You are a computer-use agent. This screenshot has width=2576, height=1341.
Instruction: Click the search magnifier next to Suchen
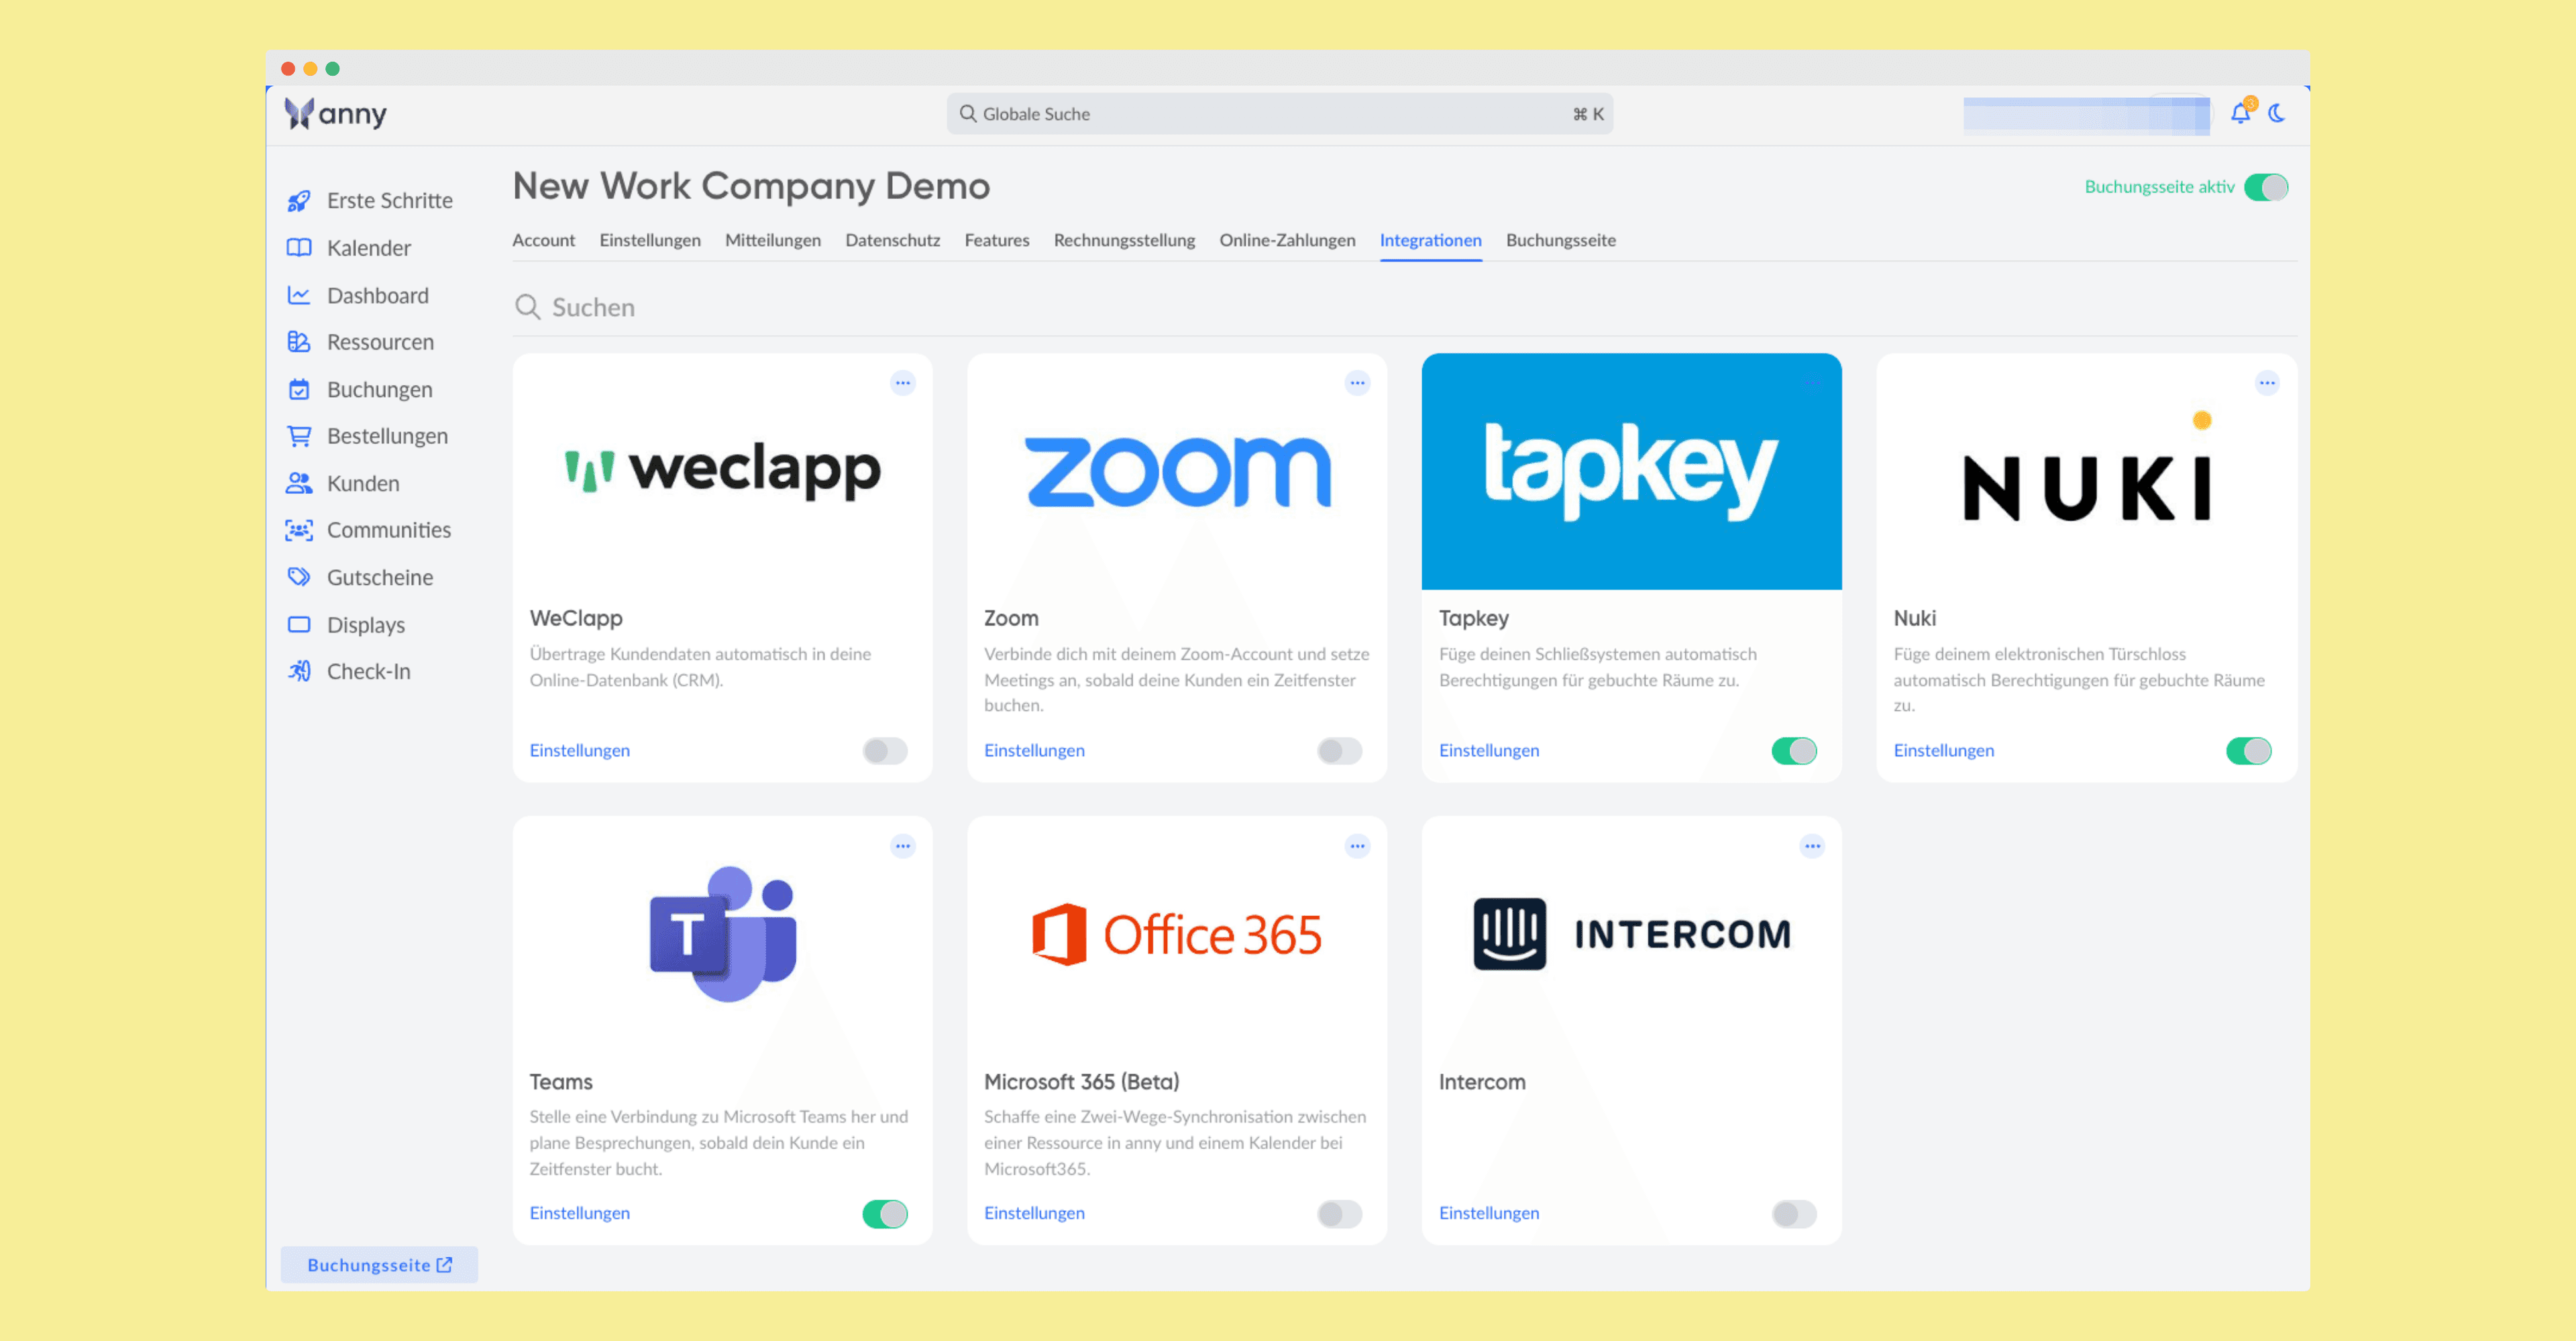[527, 307]
